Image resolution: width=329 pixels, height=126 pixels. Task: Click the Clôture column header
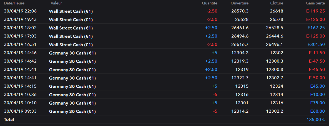coord(277,3)
